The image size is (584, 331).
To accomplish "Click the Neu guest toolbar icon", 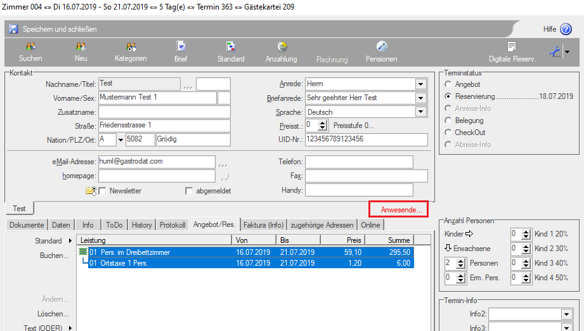I will pyautogui.click(x=81, y=46).
